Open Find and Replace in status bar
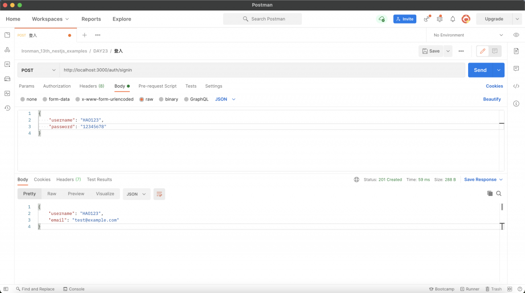525x293 pixels. (35, 289)
